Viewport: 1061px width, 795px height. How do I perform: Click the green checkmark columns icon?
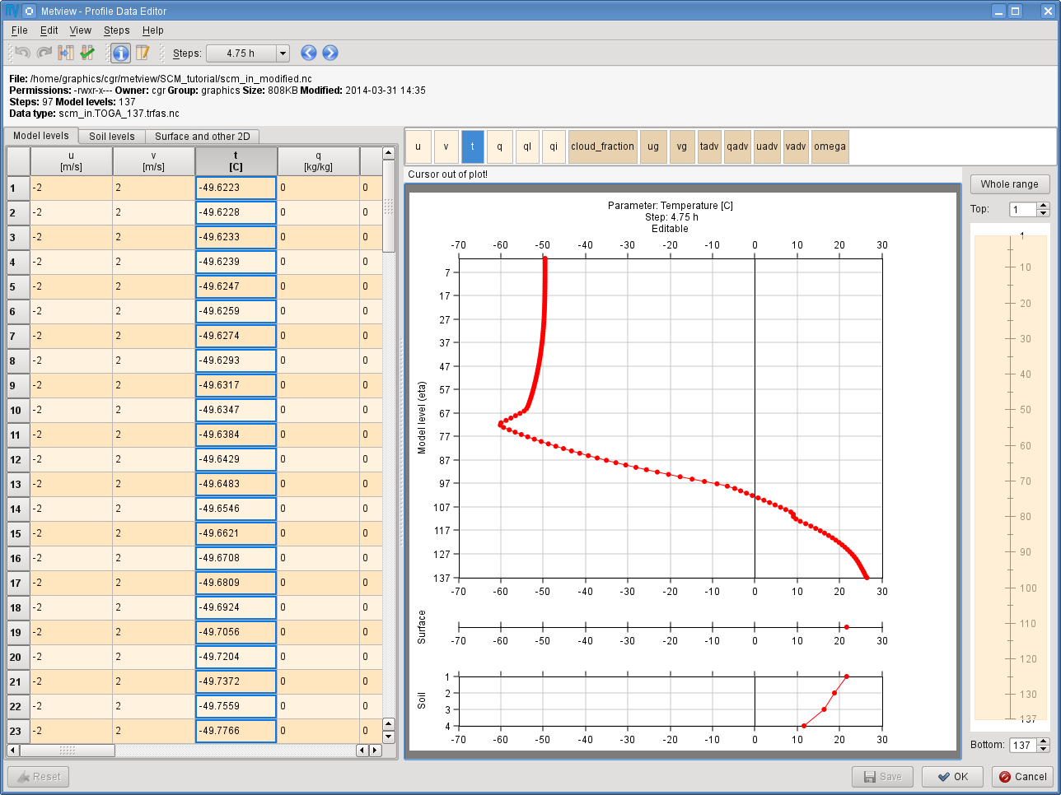point(87,53)
